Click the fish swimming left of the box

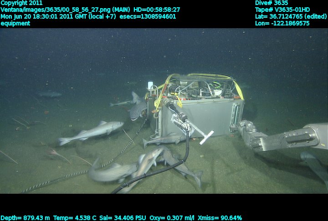pos(91,132)
